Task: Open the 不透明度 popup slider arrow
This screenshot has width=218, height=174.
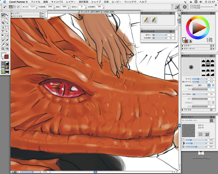Action: (54, 8)
